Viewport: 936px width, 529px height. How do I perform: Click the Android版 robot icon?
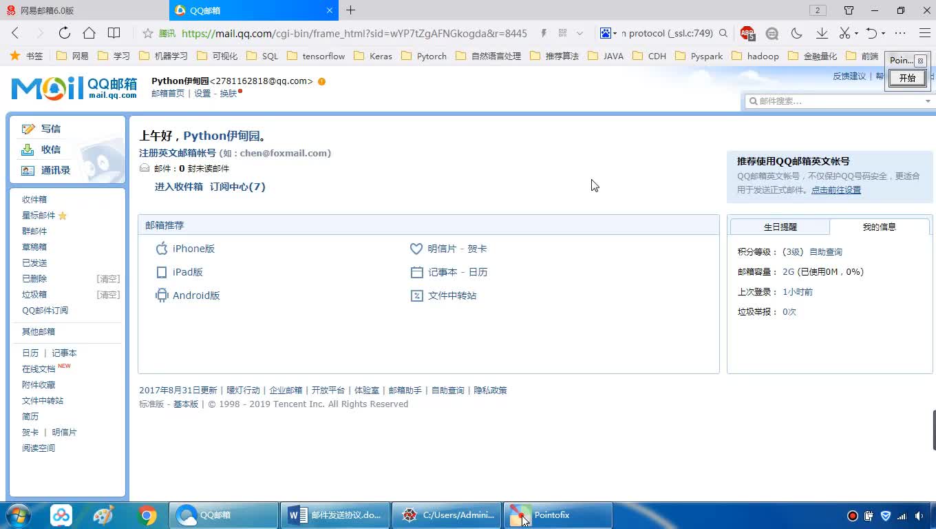(162, 295)
